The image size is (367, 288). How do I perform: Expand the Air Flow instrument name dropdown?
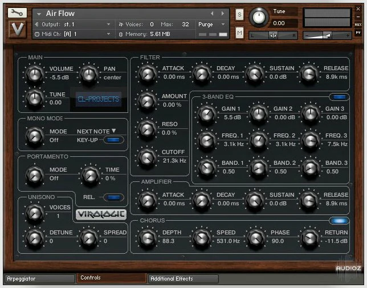(39, 14)
